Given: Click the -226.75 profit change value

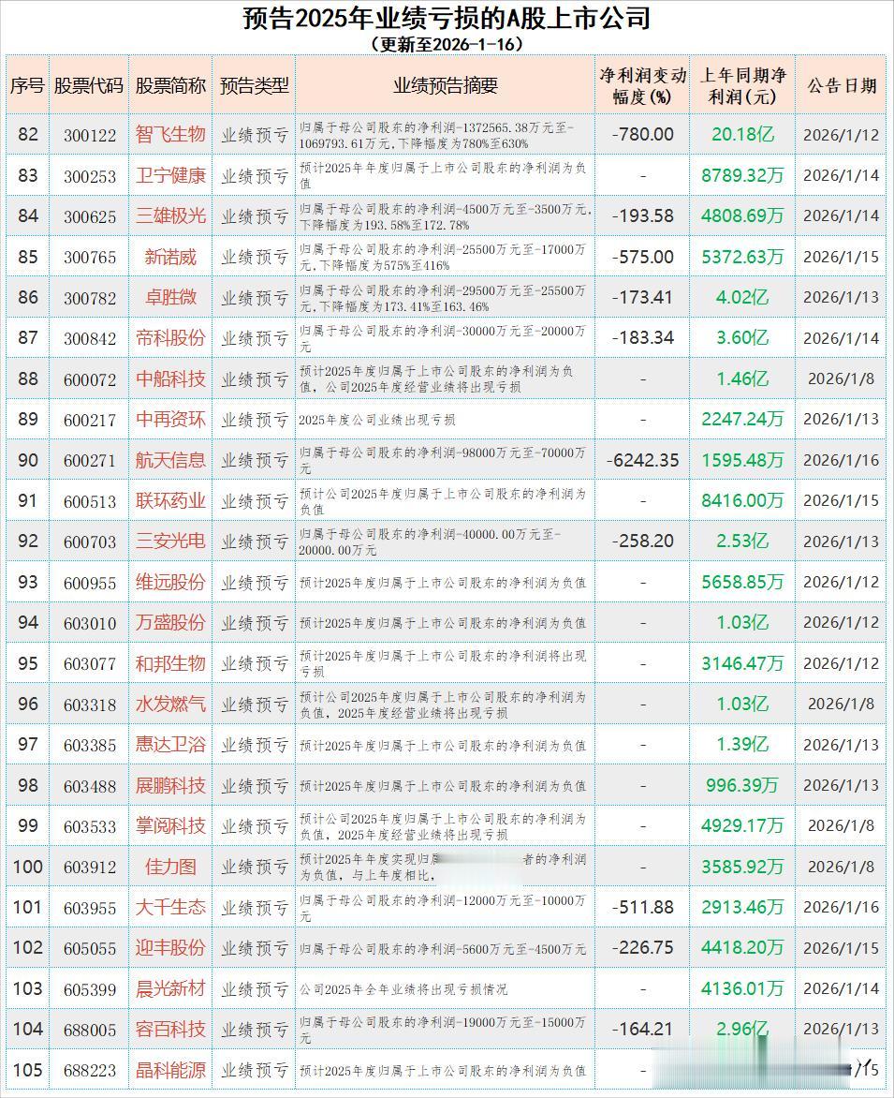Looking at the screenshot, I should (643, 947).
